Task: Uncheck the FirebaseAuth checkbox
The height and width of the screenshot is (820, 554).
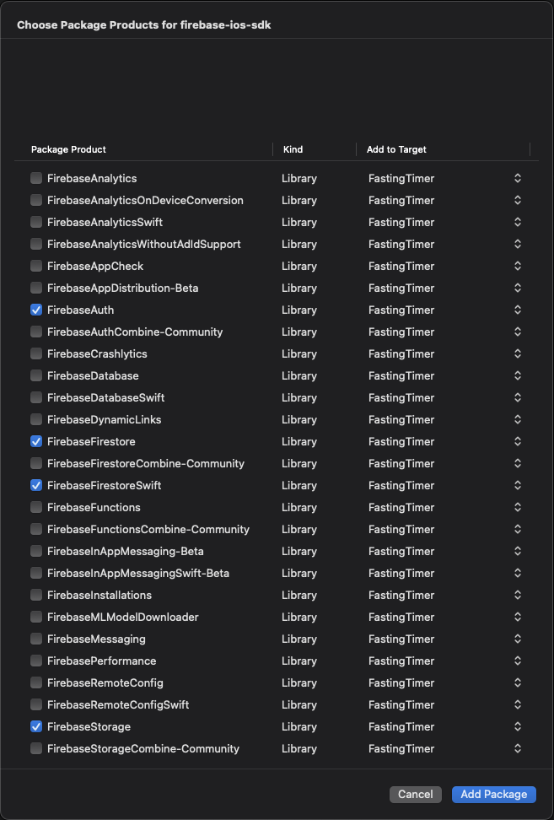Action: point(36,310)
